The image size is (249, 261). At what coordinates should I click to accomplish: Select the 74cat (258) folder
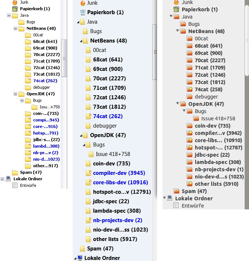[209, 89]
